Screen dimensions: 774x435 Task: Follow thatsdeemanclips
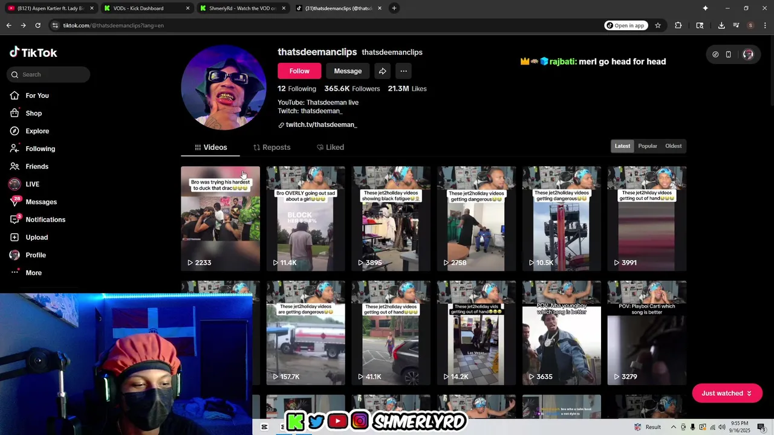pyautogui.click(x=299, y=71)
